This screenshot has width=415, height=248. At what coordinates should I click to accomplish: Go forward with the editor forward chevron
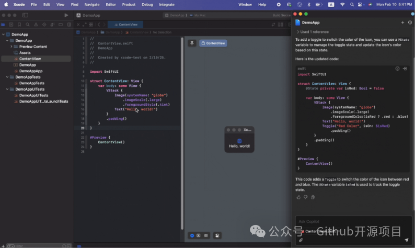[105, 25]
